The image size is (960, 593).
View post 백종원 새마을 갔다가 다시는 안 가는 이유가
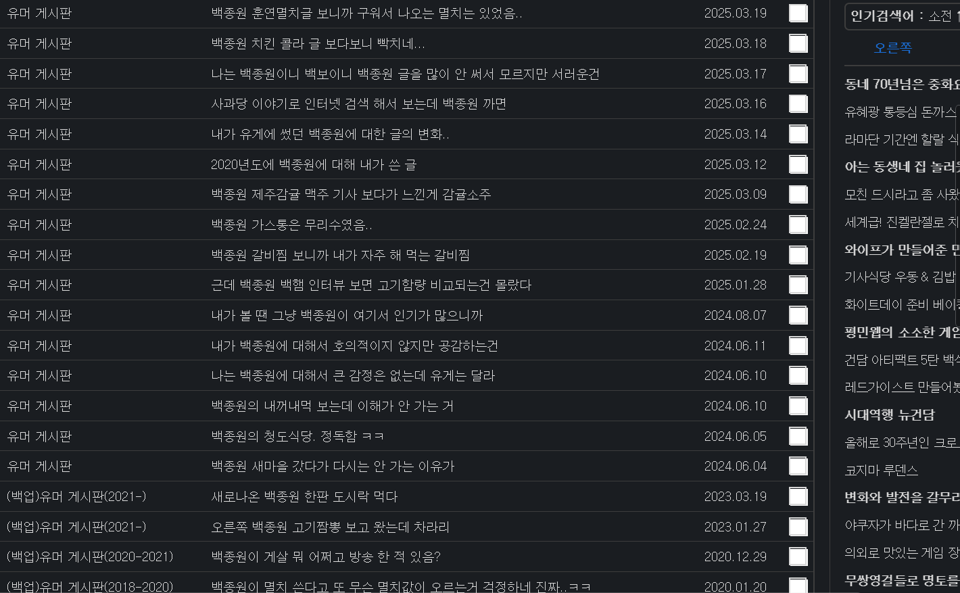(x=333, y=467)
